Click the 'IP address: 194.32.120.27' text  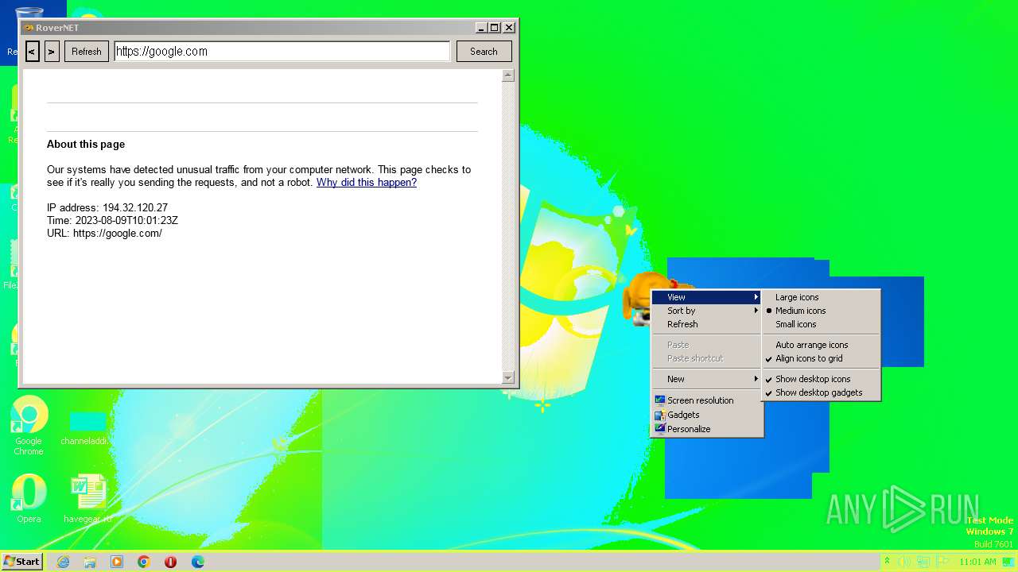(x=107, y=207)
